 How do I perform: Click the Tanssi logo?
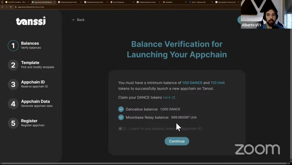pyautogui.click(x=31, y=21)
